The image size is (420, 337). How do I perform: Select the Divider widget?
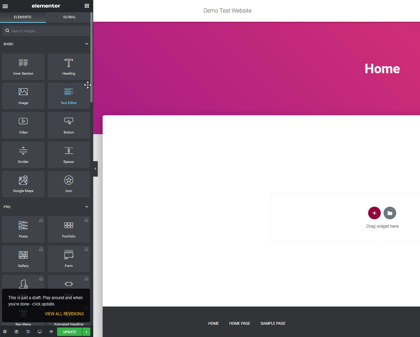pyautogui.click(x=23, y=155)
